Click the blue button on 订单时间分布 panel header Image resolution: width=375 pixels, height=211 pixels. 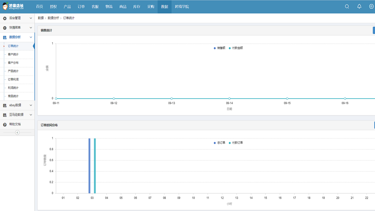(x=374, y=125)
